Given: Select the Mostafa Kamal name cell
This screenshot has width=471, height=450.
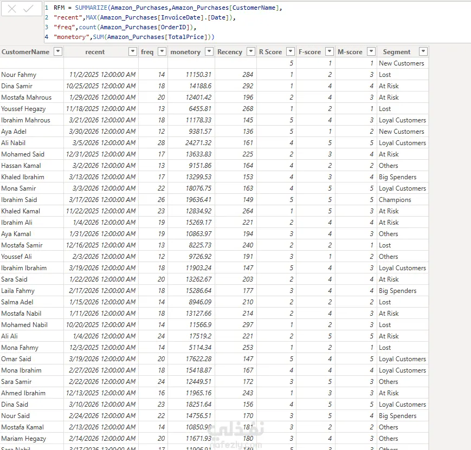Looking at the screenshot, I should 32,427.
